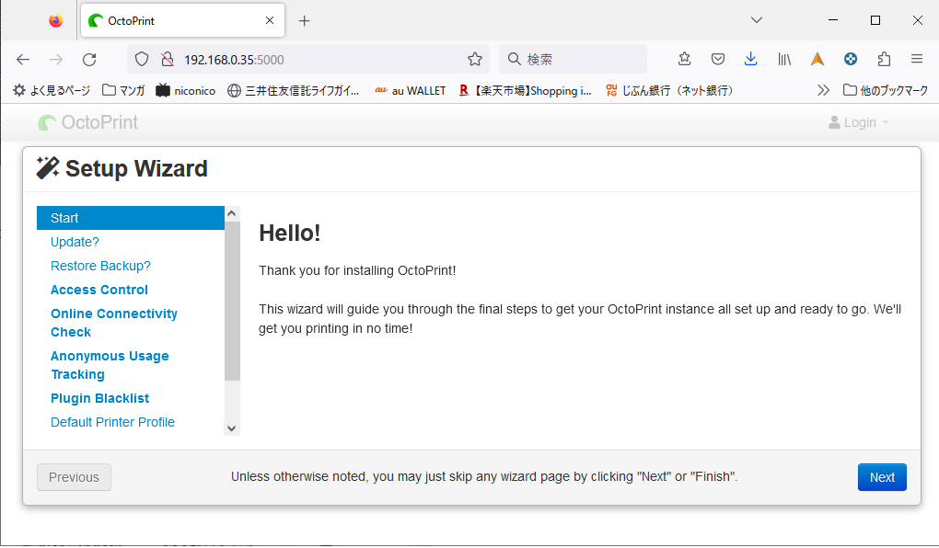Open the Firefox application menu
This screenshot has width=939, height=548.
917,59
